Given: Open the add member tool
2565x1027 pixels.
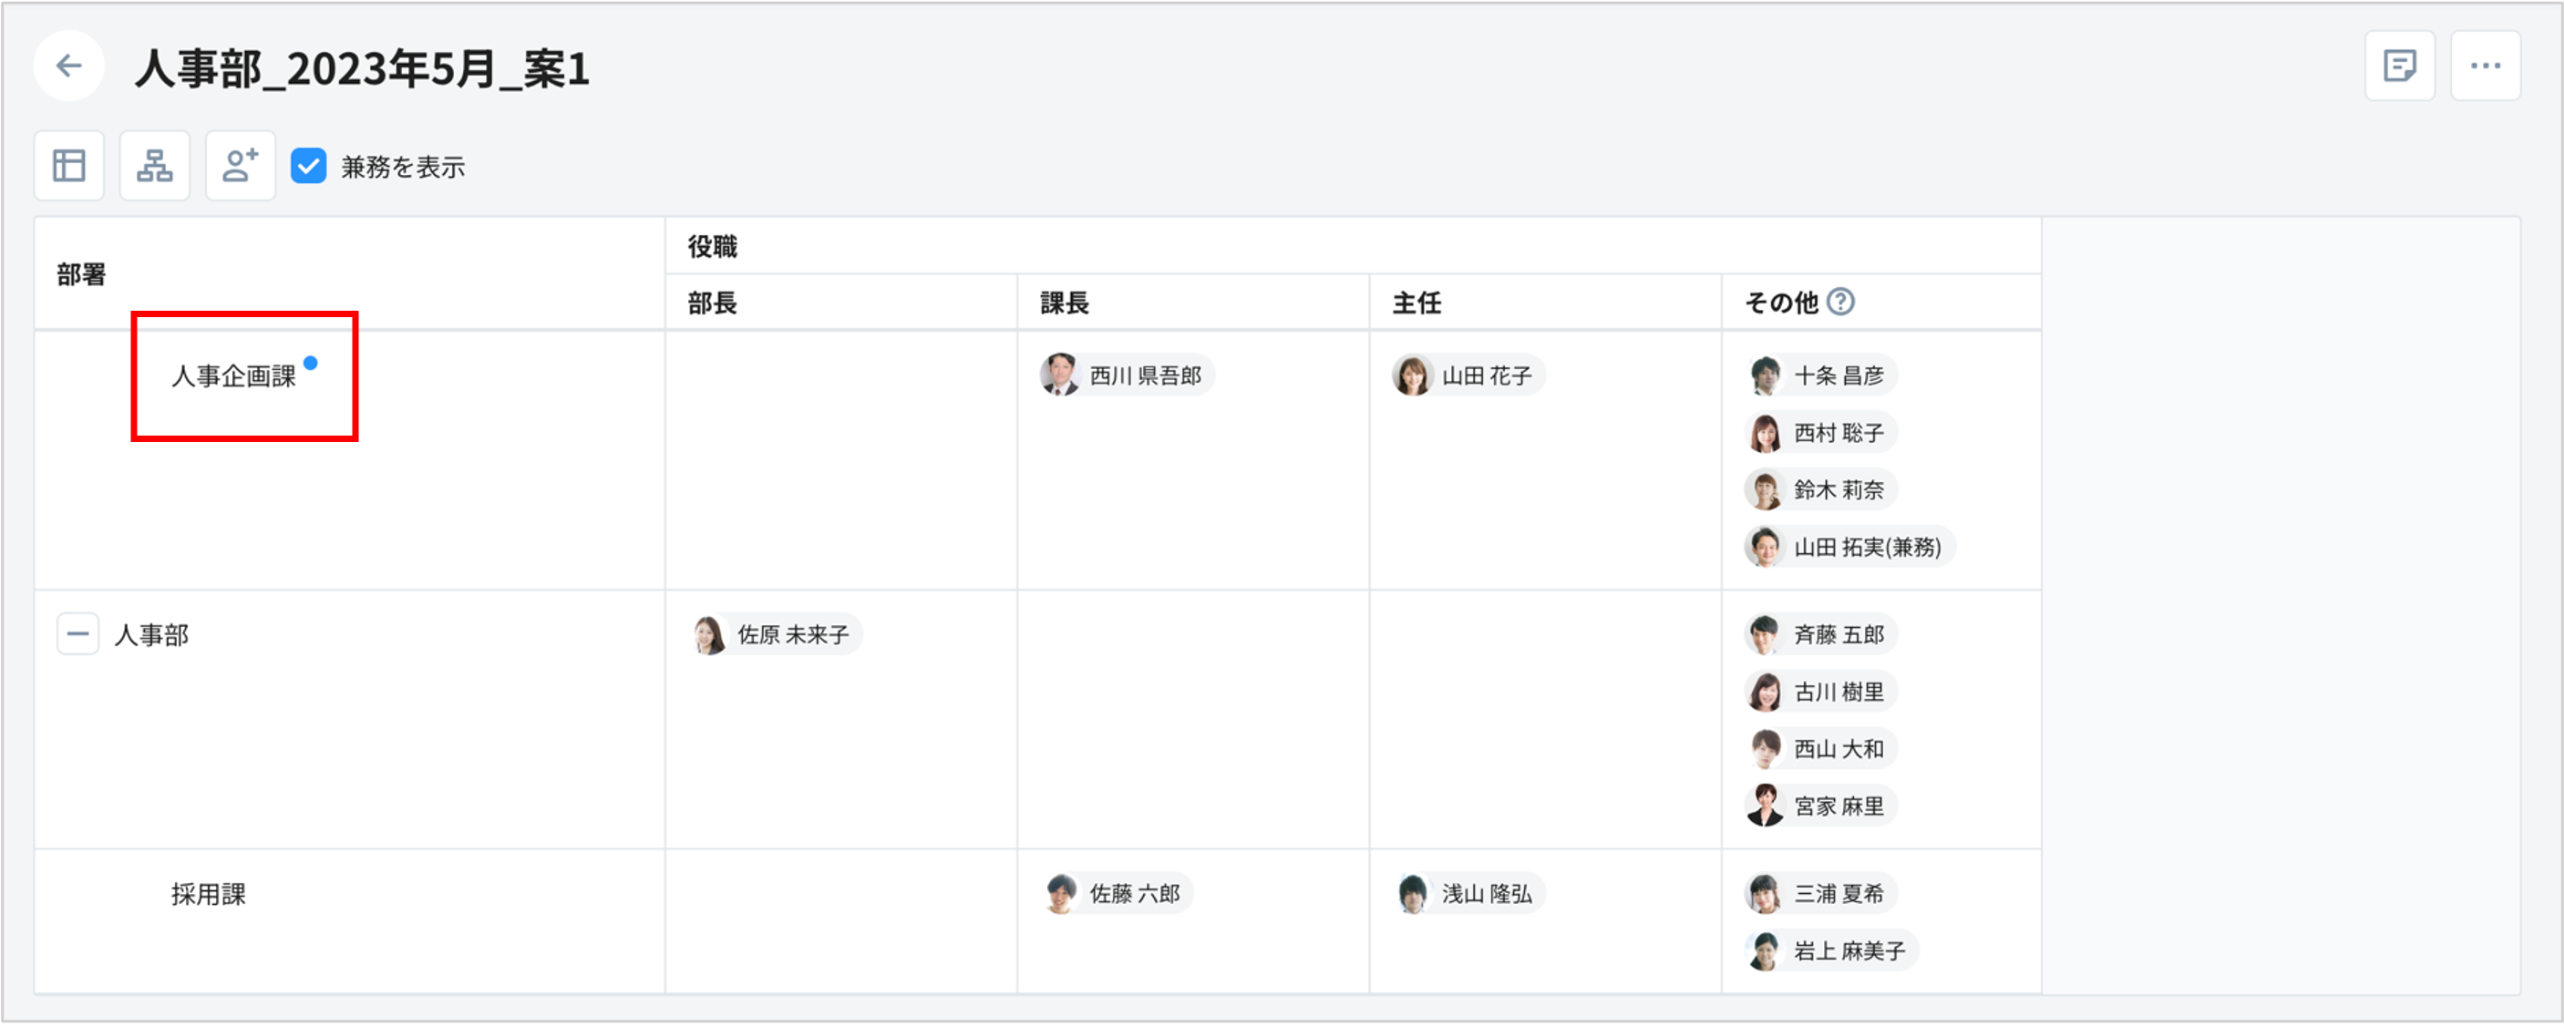Looking at the screenshot, I should click(x=240, y=164).
